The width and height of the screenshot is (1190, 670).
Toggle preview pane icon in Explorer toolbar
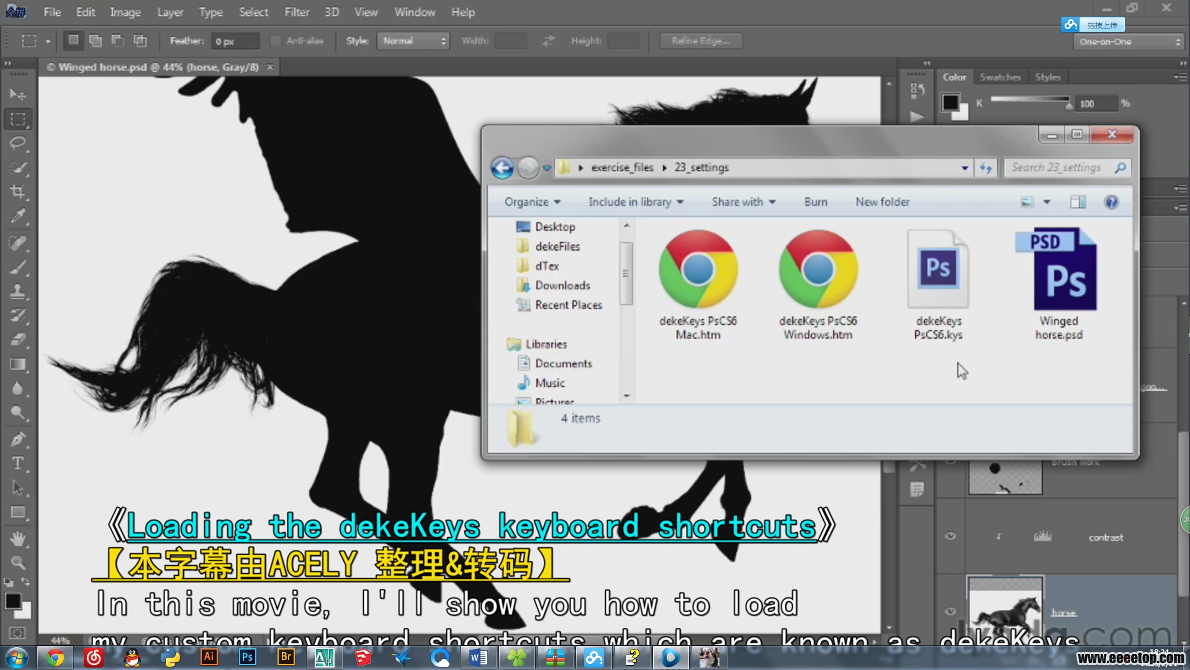1078,202
